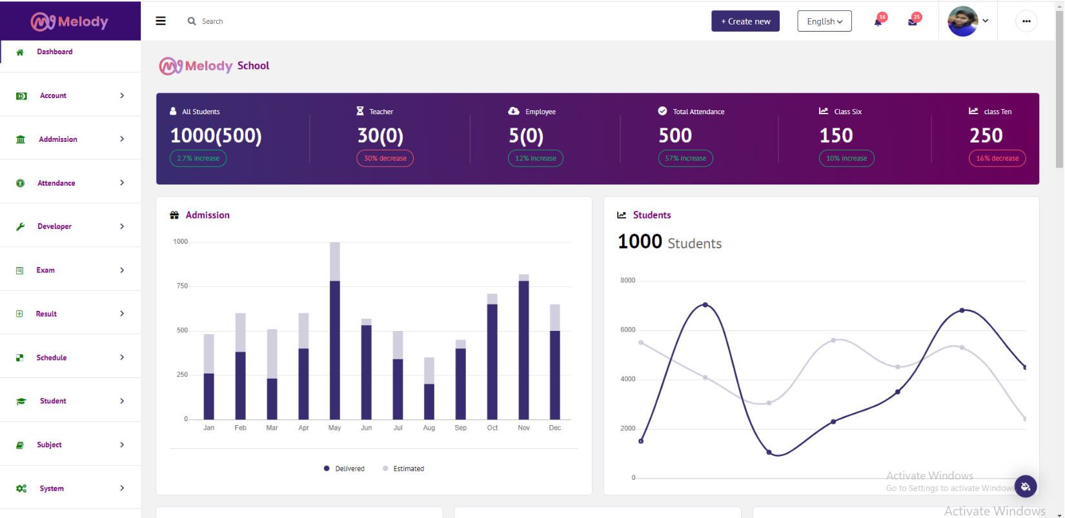
Task: Expand the Developer menu chevron
Action: (x=122, y=226)
